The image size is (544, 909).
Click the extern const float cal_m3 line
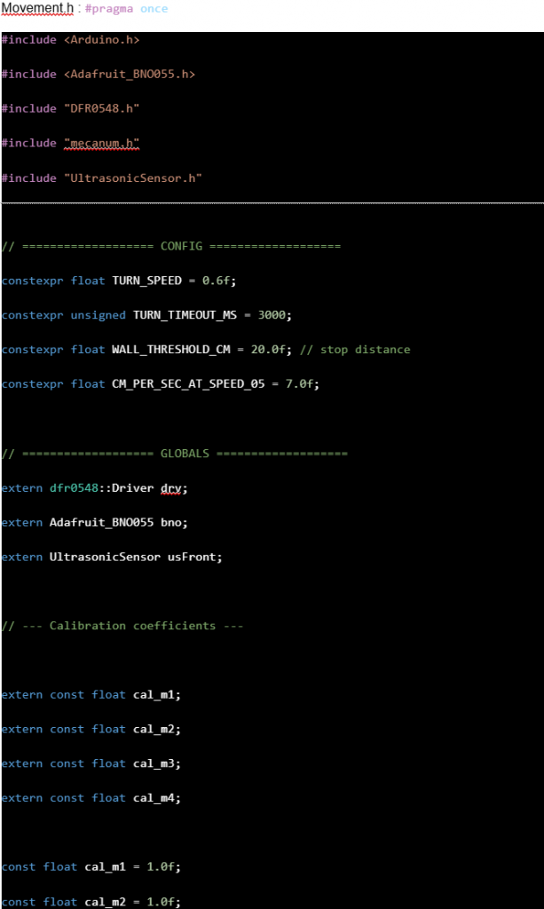(x=91, y=763)
